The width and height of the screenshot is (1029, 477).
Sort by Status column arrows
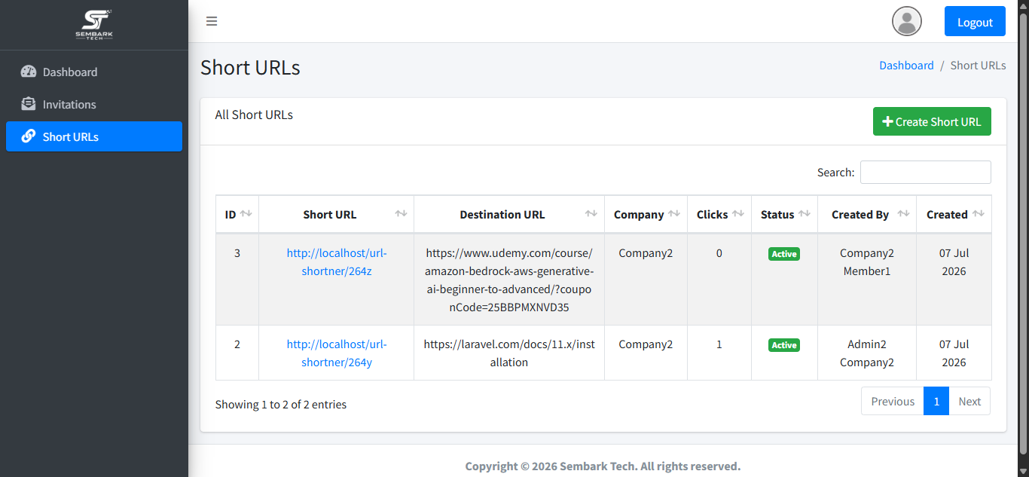pyautogui.click(x=805, y=214)
